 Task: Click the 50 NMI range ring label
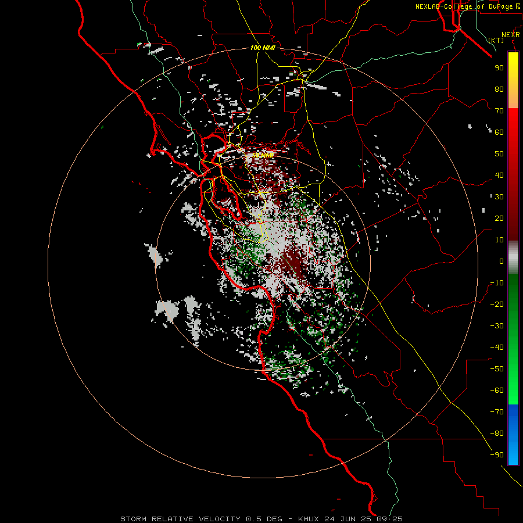click(263, 155)
